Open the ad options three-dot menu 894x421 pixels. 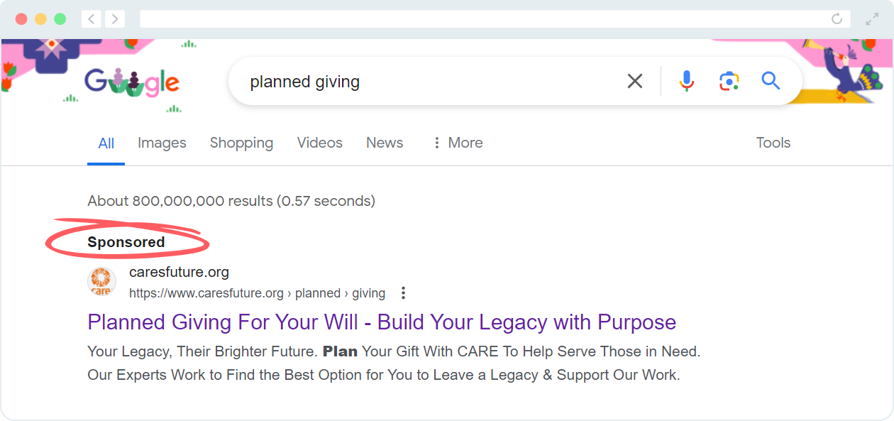(x=402, y=292)
